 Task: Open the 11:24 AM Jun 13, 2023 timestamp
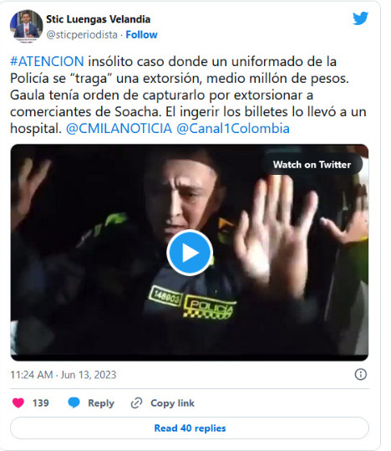click(63, 375)
